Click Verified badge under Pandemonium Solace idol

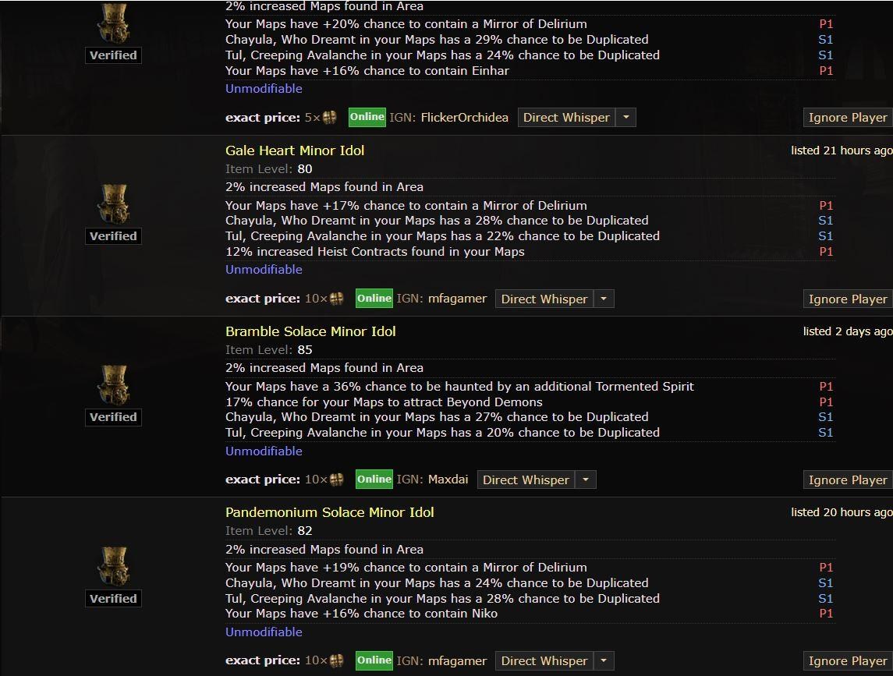[113, 599]
